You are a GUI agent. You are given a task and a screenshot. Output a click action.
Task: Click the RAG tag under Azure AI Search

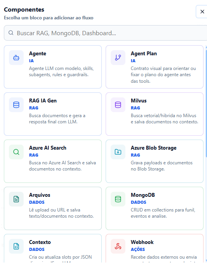point(34,155)
